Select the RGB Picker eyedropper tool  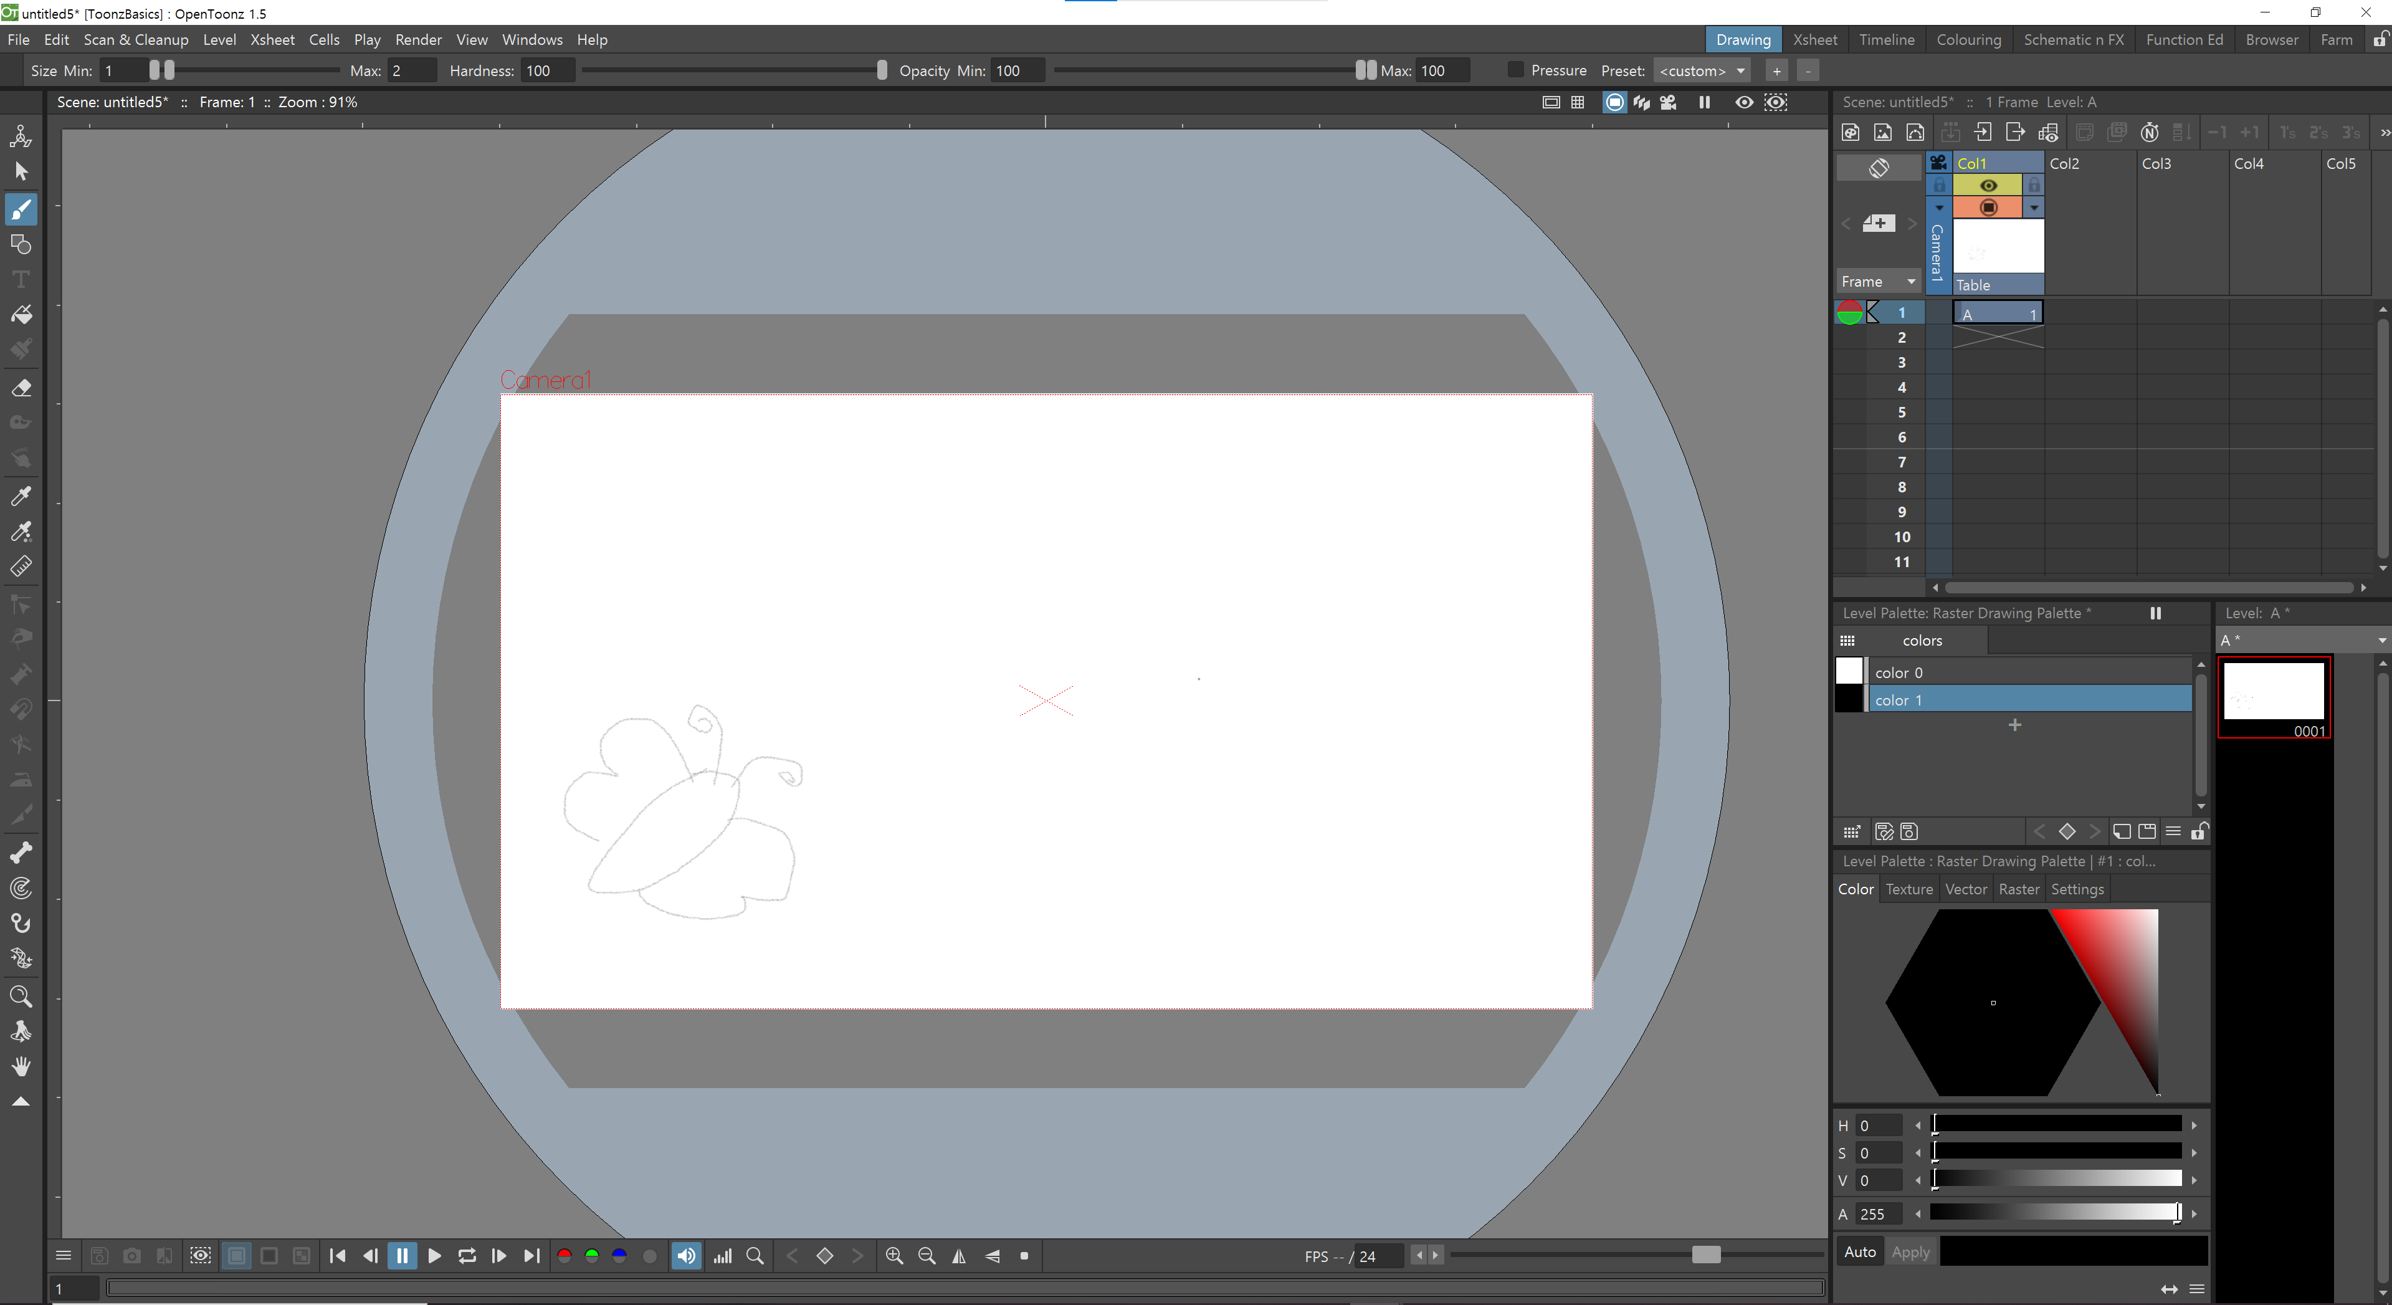(21, 532)
